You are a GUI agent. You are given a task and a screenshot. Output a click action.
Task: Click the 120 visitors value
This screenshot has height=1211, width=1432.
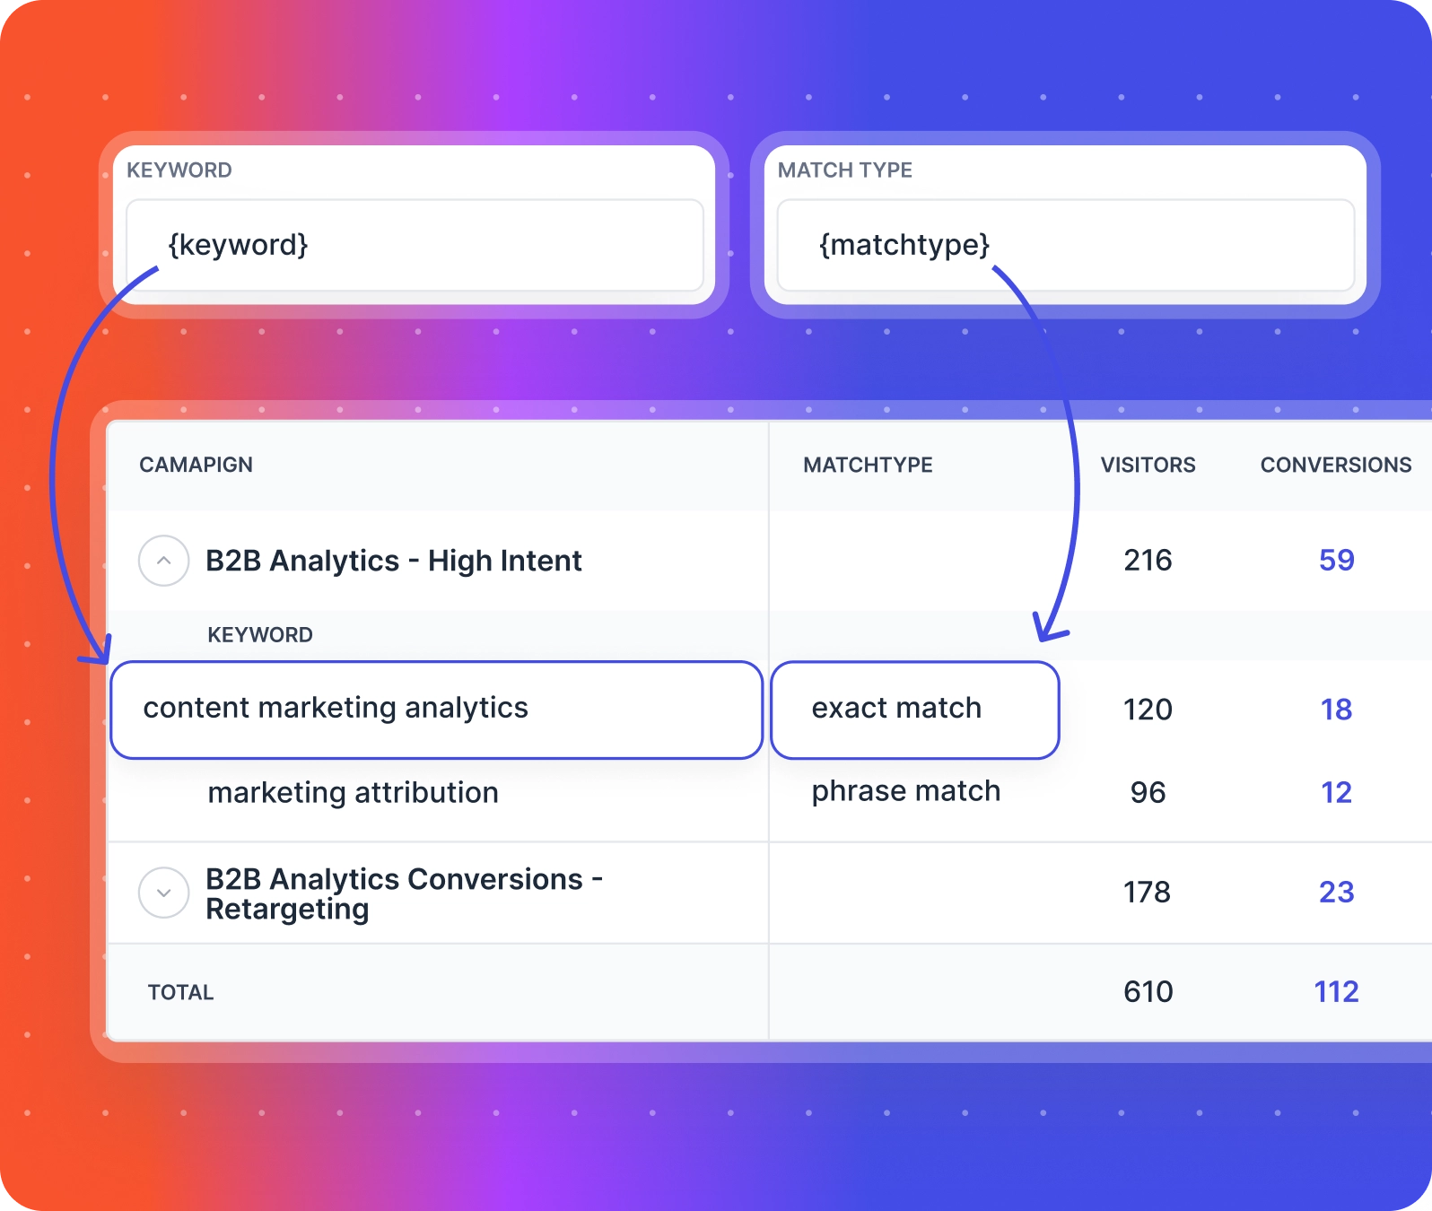click(1148, 710)
